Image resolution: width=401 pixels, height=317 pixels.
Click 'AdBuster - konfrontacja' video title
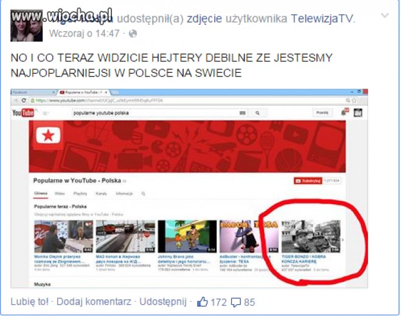coord(244,259)
